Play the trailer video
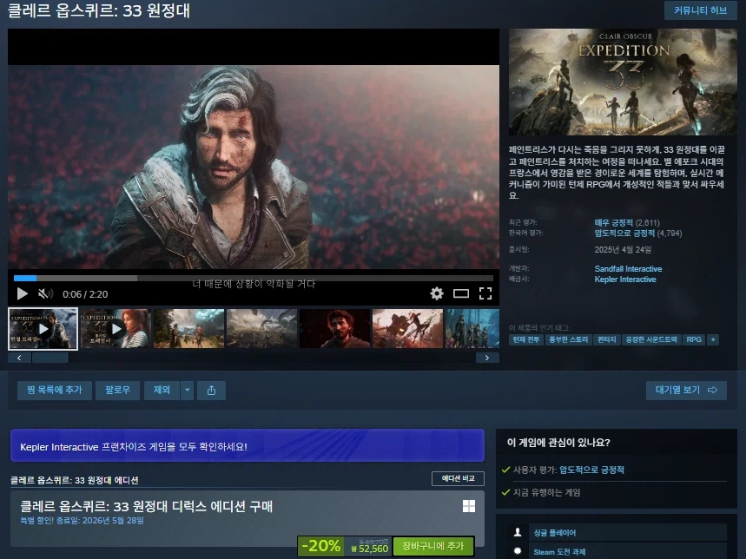This screenshot has width=746, height=559. (x=22, y=293)
